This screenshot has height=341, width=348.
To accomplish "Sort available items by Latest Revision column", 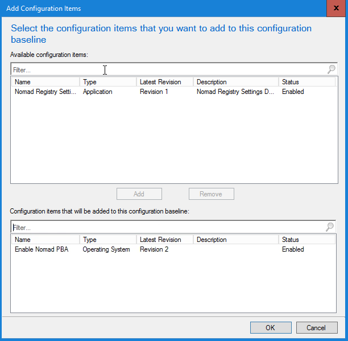I will coord(165,82).
